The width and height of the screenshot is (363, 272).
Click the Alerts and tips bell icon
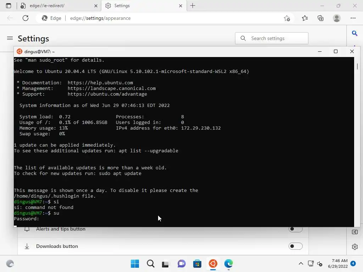click(x=27, y=229)
